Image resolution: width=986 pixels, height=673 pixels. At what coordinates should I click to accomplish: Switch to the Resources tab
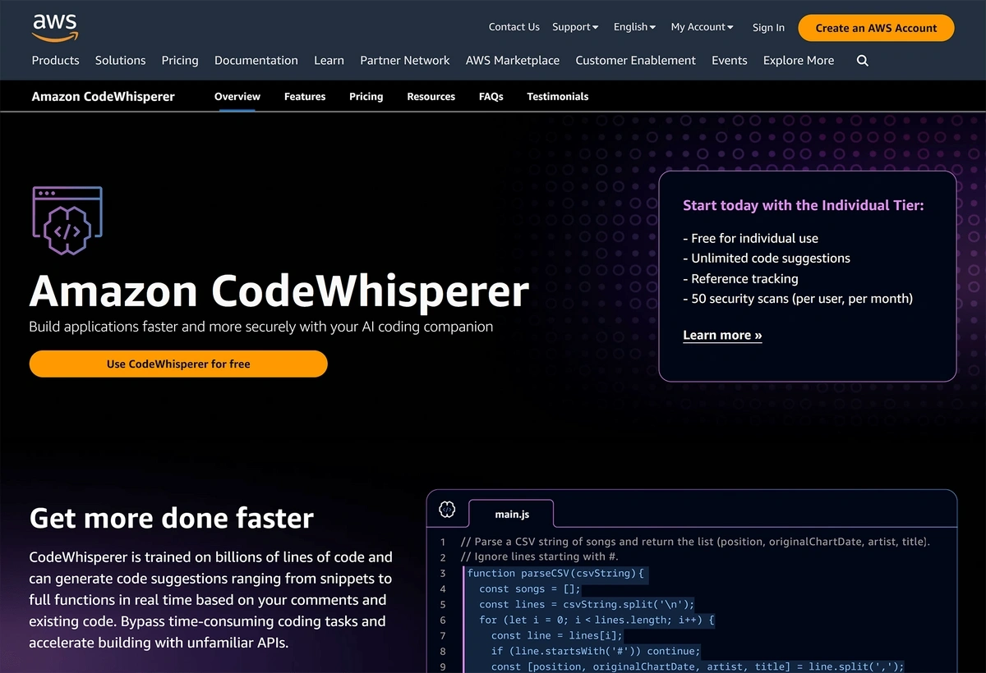tap(431, 96)
